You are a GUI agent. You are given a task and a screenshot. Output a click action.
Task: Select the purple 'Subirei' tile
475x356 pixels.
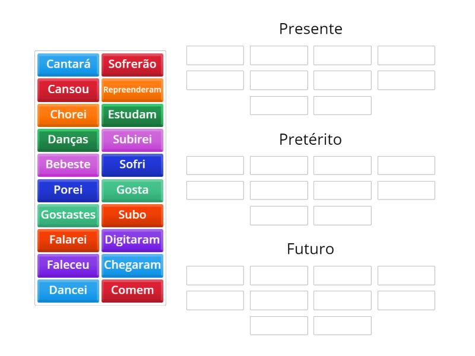pos(132,139)
